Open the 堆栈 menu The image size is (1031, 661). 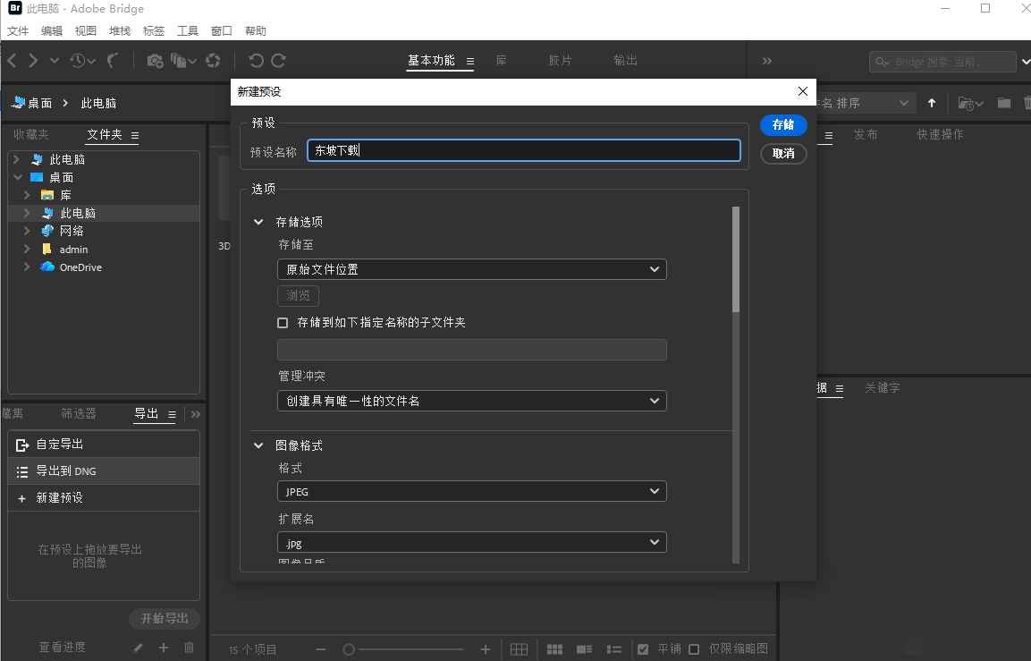click(120, 31)
